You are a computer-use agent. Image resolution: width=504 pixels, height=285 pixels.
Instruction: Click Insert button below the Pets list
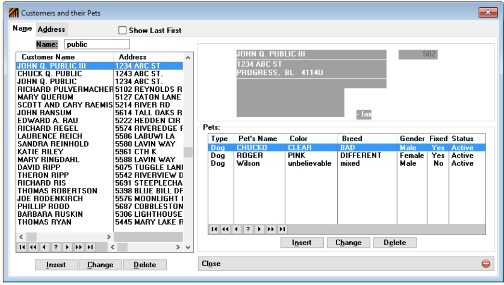(x=301, y=243)
